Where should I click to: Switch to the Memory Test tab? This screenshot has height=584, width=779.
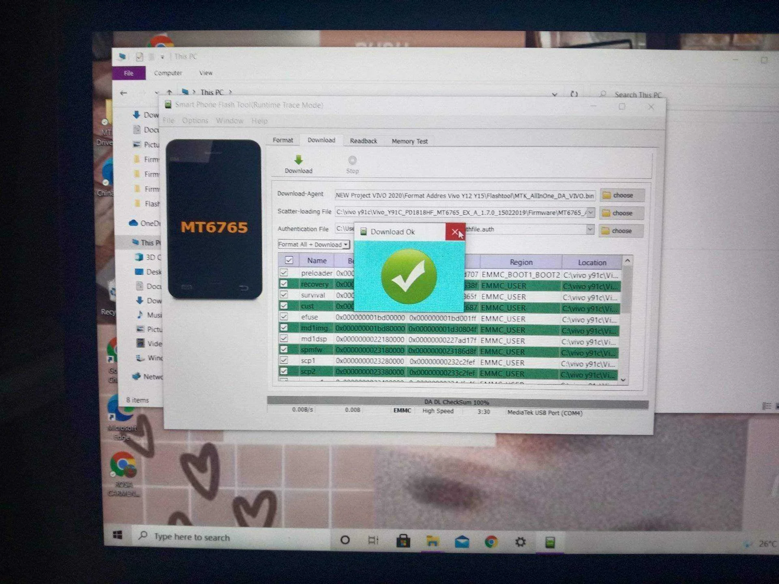point(410,142)
